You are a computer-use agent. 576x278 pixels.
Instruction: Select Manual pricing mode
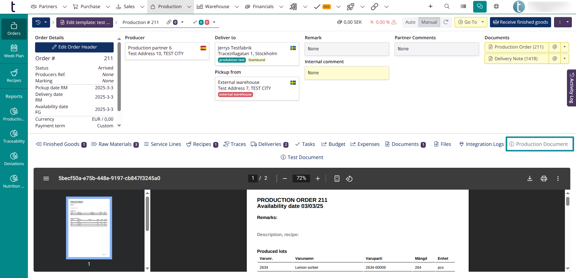tap(429, 22)
